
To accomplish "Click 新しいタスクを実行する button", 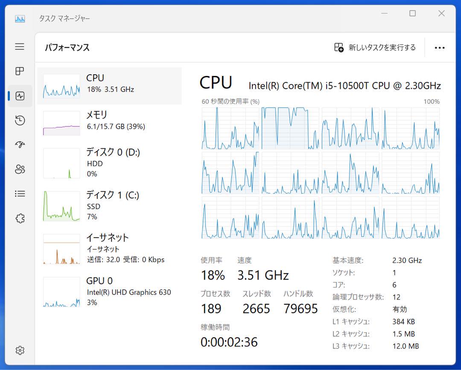I will click(x=375, y=48).
